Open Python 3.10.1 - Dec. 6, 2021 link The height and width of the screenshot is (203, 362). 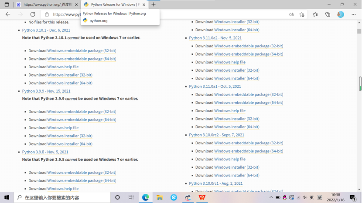pyautogui.click(x=46, y=30)
